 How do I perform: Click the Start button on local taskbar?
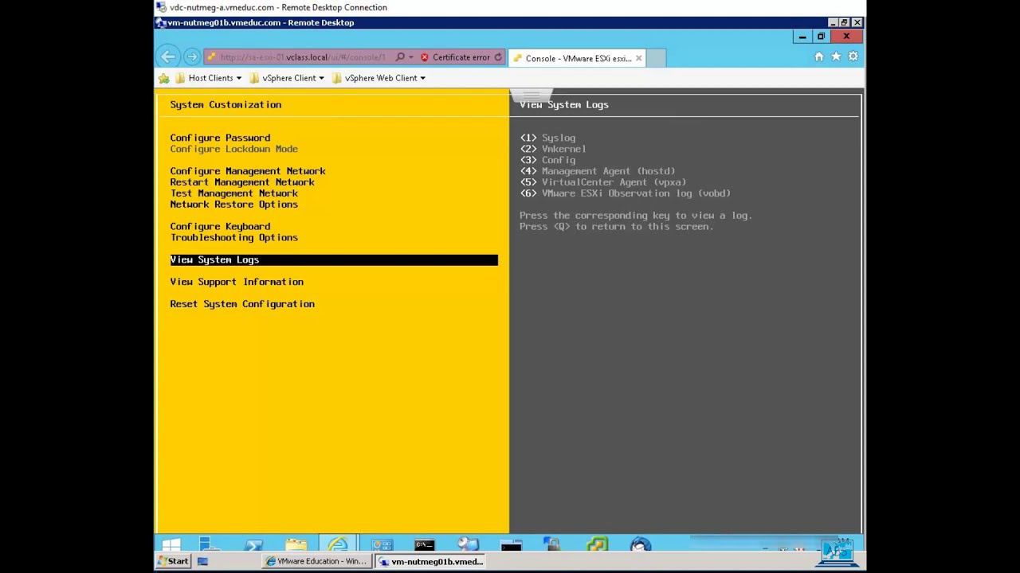[173, 562]
